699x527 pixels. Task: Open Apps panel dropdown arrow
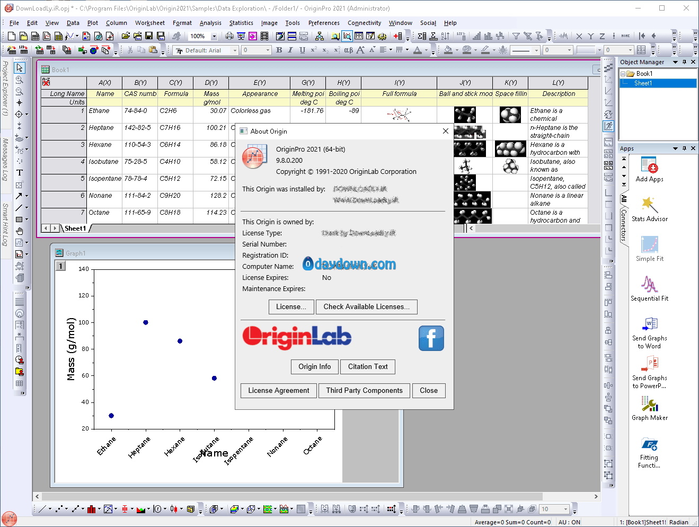[675, 148]
